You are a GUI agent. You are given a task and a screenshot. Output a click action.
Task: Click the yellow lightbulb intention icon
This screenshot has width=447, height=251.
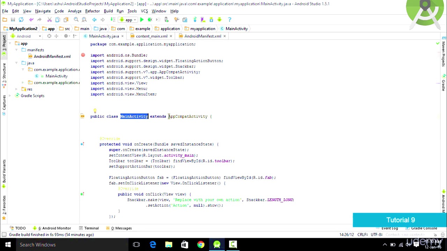pos(95,111)
